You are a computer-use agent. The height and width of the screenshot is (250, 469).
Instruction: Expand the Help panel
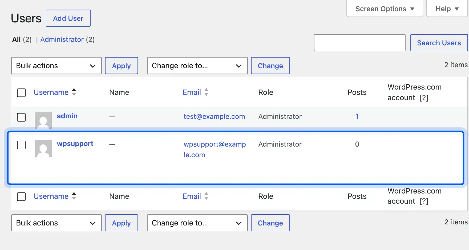[447, 9]
